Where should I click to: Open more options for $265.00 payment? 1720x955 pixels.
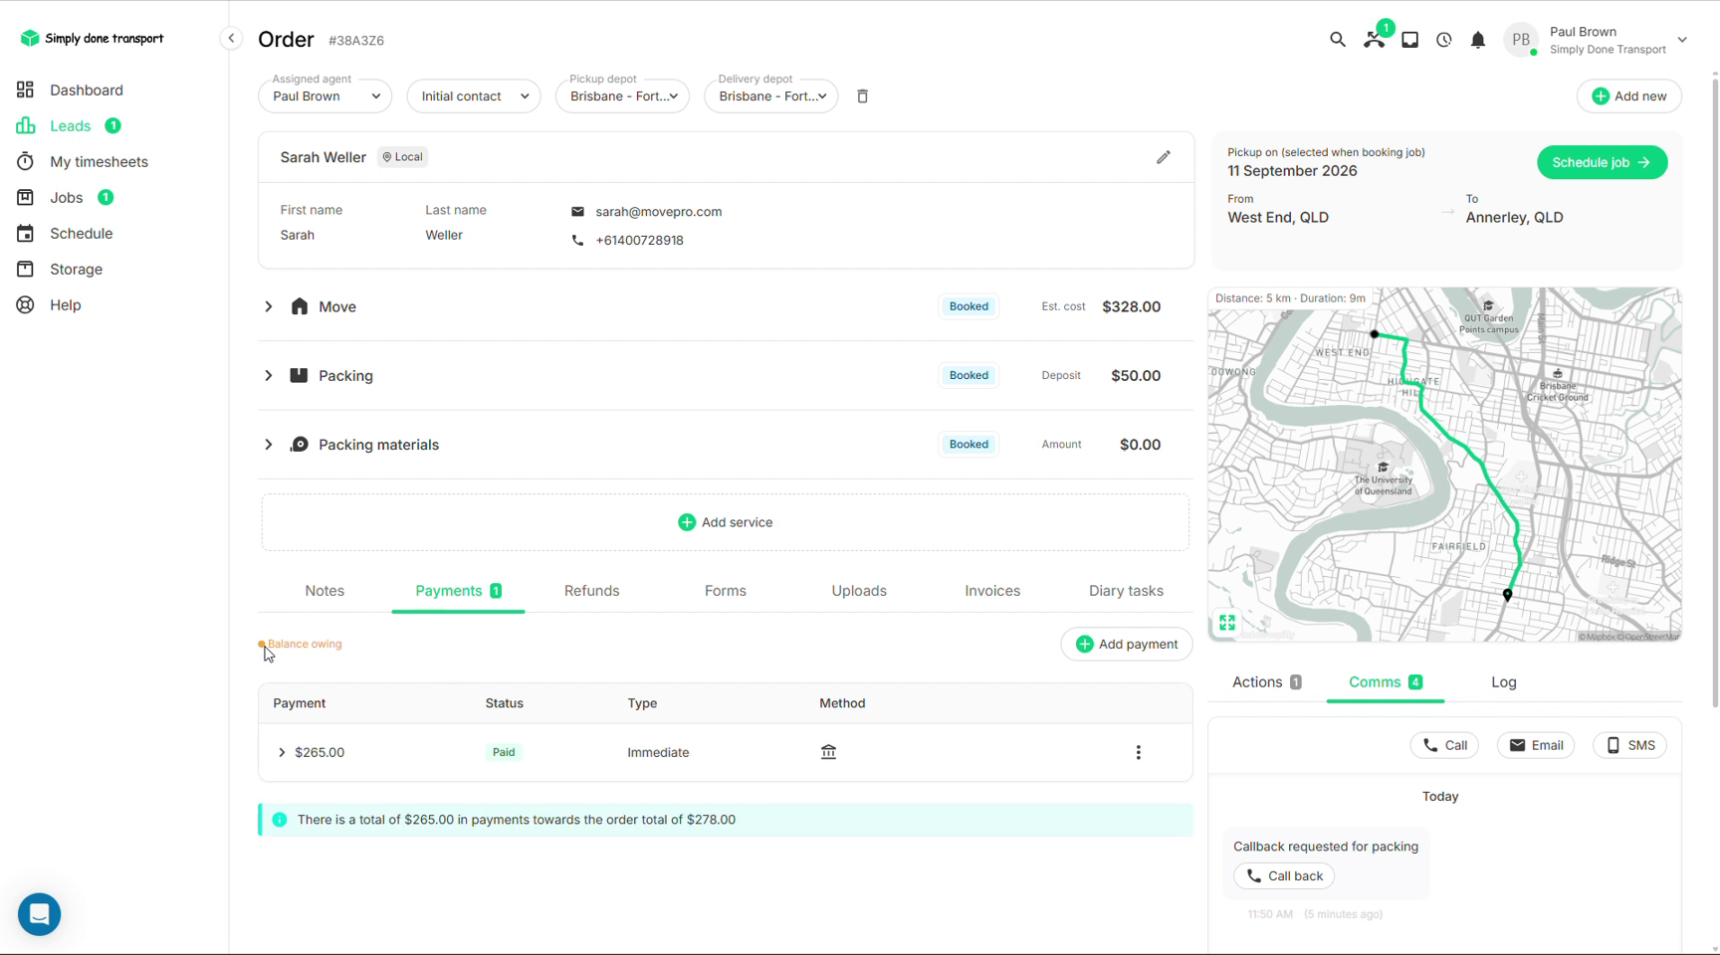pos(1138,752)
